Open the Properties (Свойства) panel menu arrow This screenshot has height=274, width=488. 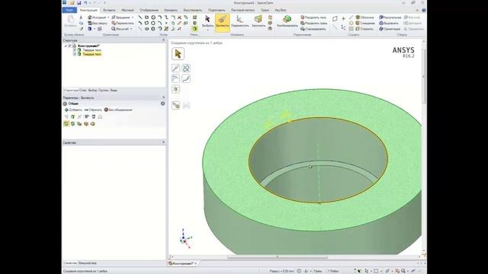click(x=163, y=142)
